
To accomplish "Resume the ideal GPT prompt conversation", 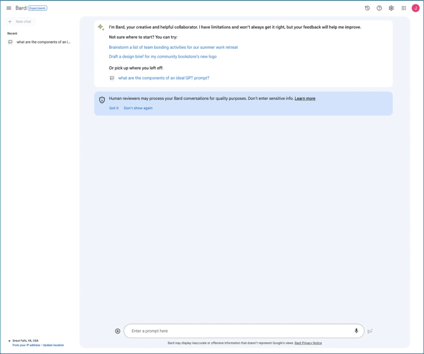I will click(164, 77).
